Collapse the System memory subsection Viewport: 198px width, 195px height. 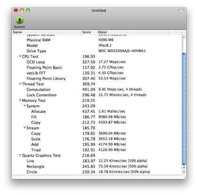[x=25, y=106]
